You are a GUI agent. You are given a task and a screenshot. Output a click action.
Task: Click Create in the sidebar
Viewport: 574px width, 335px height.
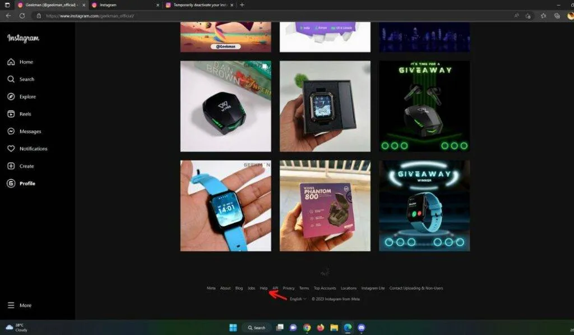click(x=21, y=166)
